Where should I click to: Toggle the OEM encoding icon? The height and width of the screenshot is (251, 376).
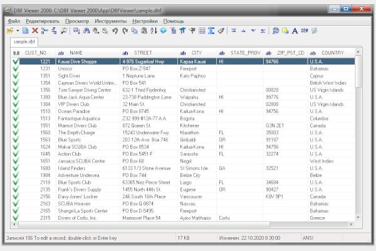[x=305, y=31]
